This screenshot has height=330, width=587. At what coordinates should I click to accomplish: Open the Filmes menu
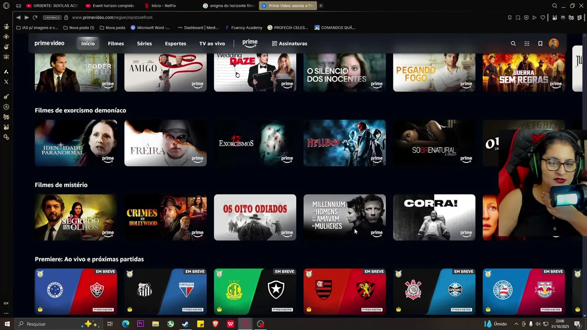point(116,44)
